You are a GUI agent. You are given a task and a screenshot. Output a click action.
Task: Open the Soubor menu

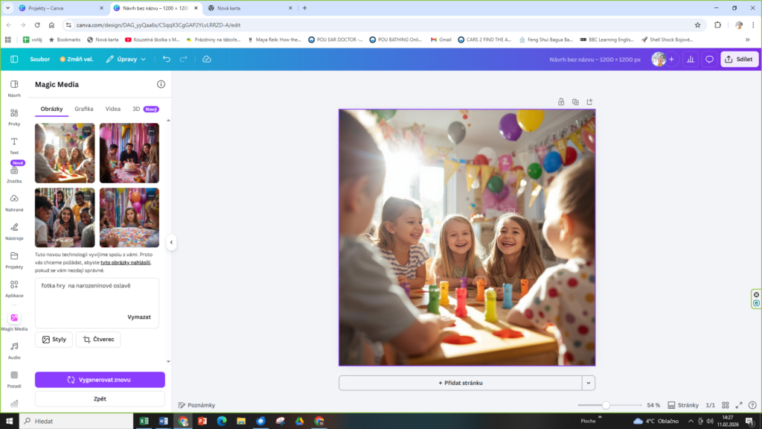click(40, 59)
